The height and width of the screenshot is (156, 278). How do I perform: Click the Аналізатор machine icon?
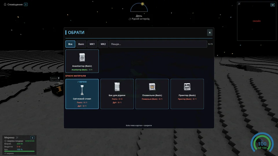[82, 57]
